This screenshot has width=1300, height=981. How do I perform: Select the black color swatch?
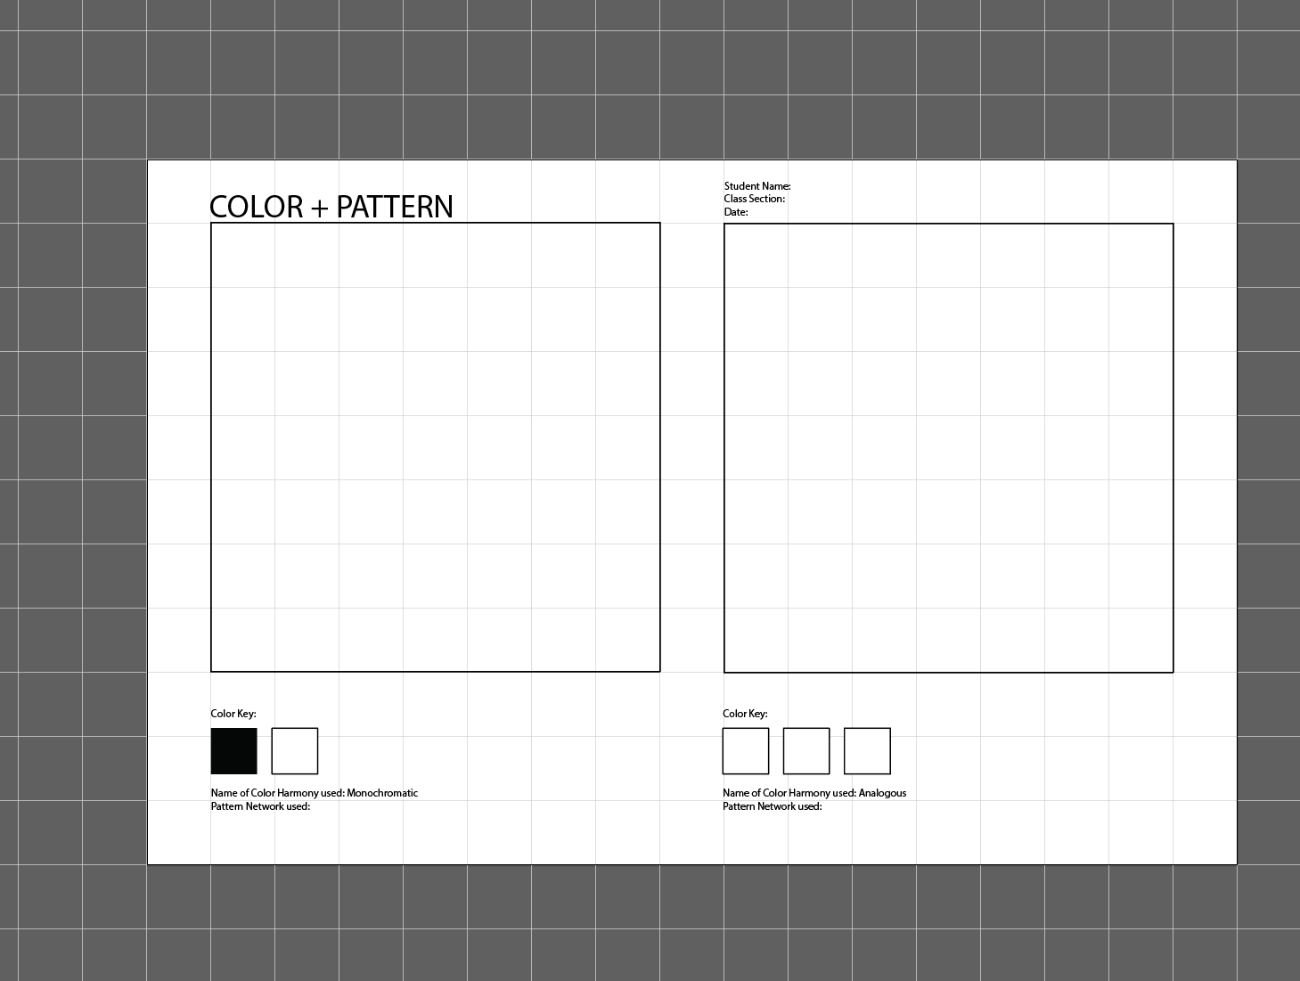click(233, 750)
